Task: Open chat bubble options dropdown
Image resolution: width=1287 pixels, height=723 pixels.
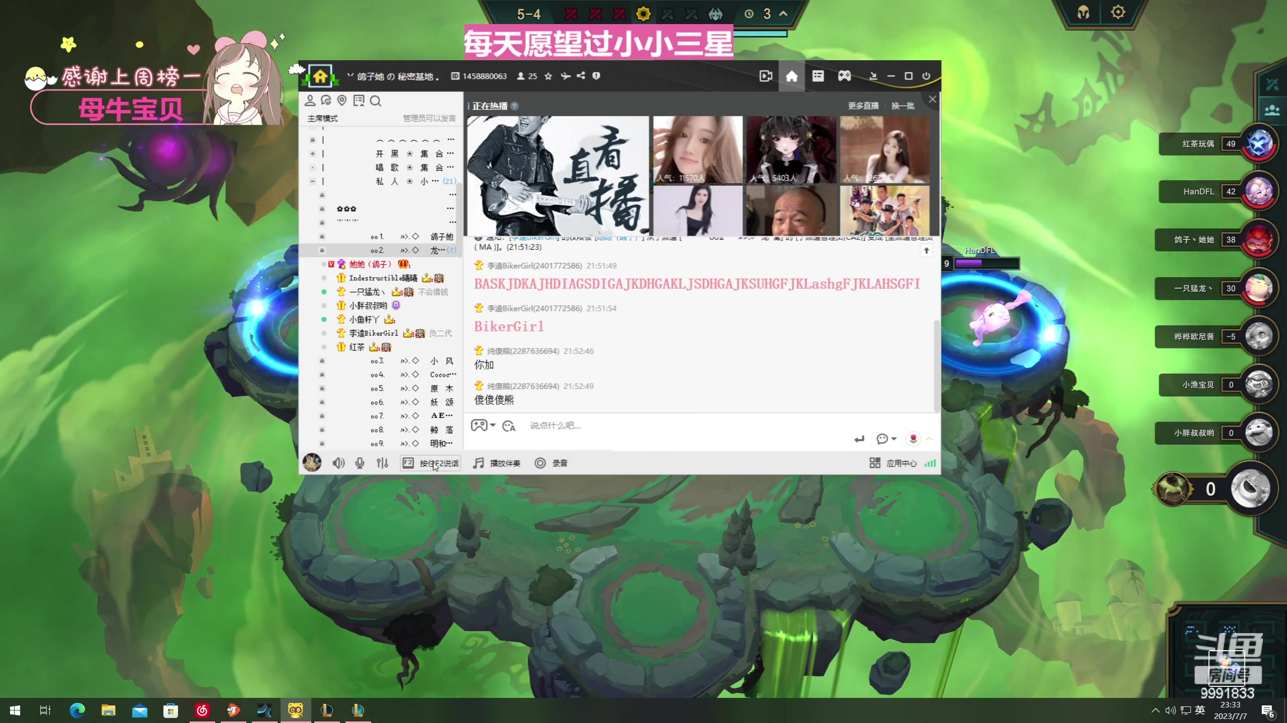Action: pyautogui.click(x=886, y=439)
